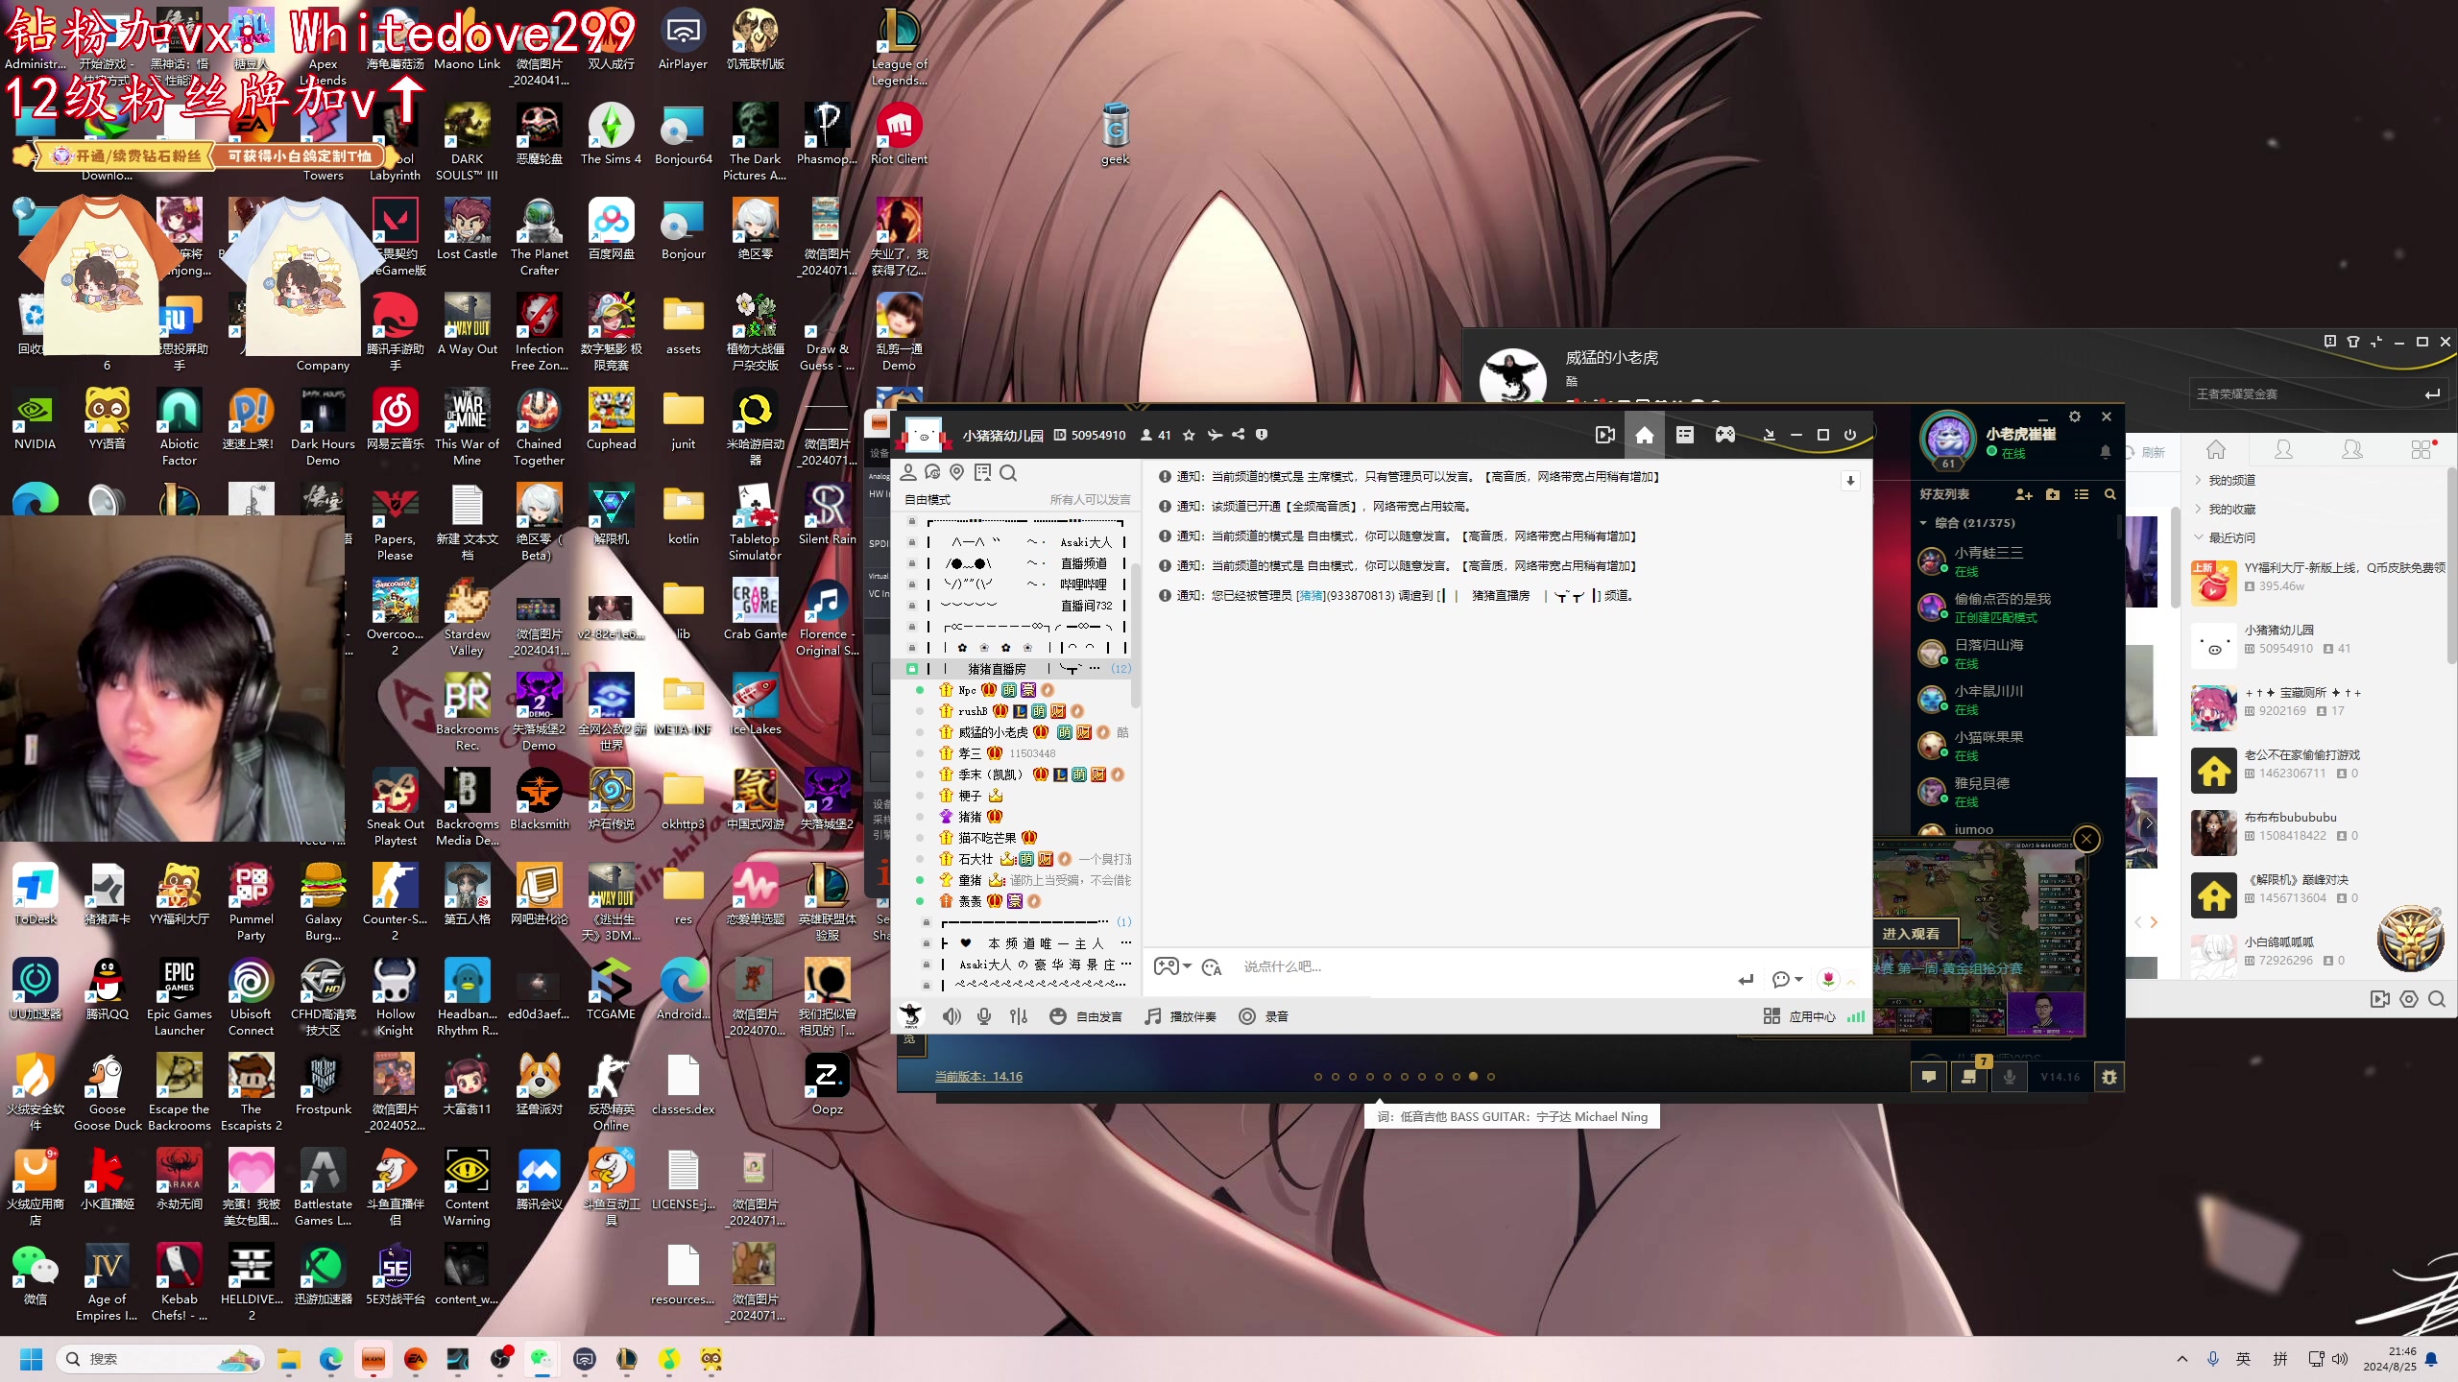Image resolution: width=2458 pixels, height=1382 pixels.
Task: Click 自由发言 free speech mode button
Action: point(1086,1016)
